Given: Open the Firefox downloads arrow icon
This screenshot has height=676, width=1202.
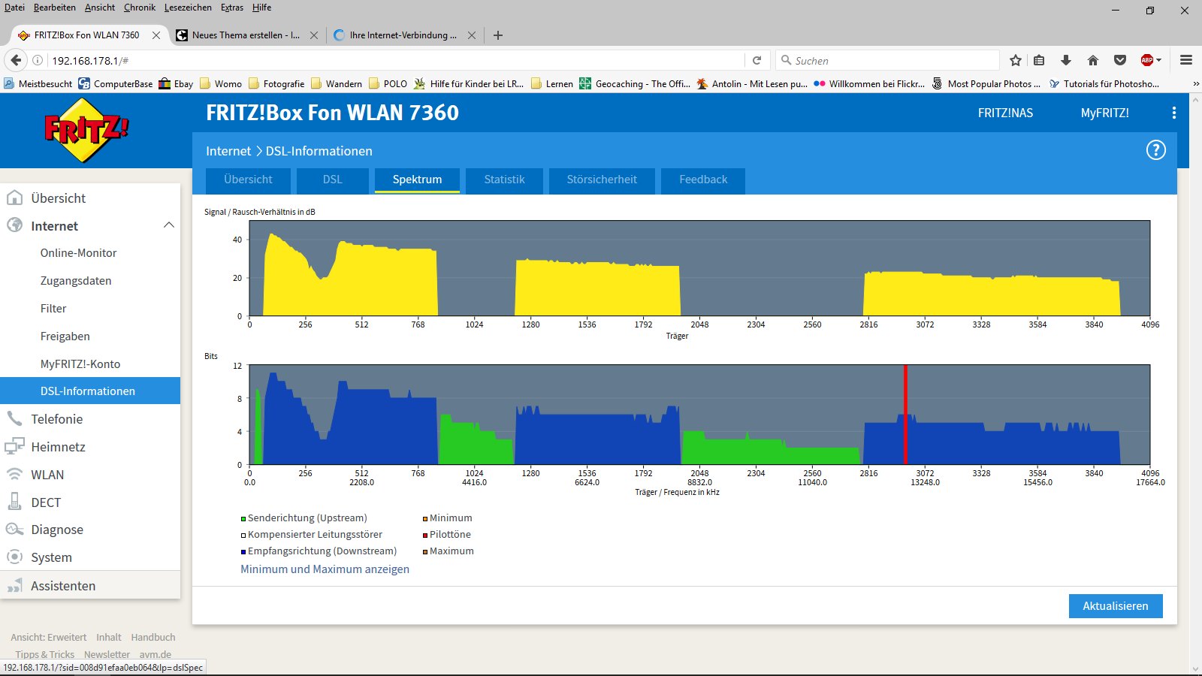Looking at the screenshot, I should [1065, 61].
